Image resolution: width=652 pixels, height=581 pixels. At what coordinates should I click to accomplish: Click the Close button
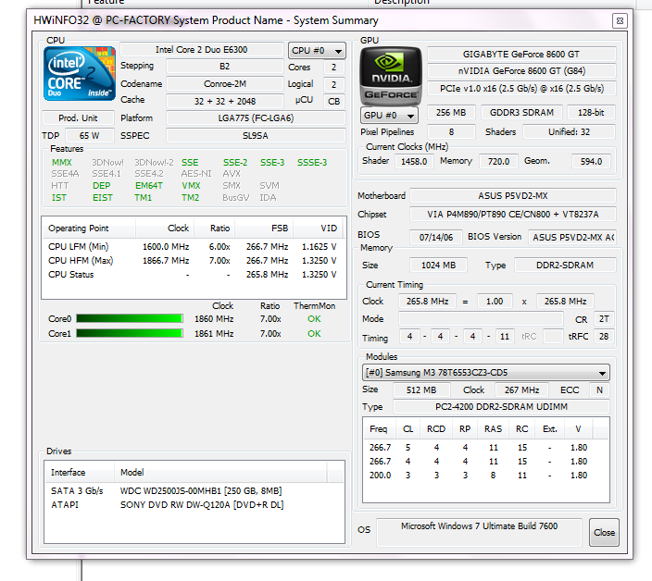click(604, 532)
